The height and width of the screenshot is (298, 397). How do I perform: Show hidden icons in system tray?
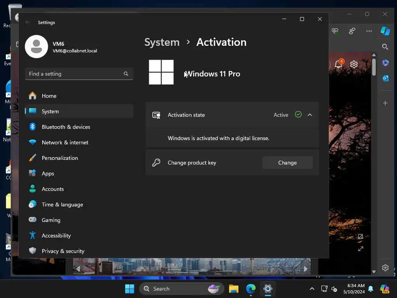312,289
